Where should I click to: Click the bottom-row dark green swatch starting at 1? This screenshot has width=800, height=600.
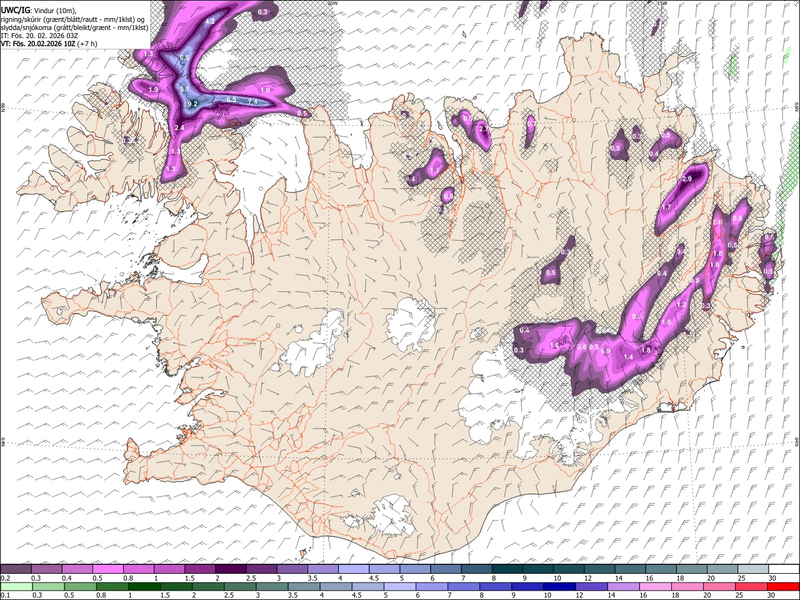click(x=144, y=586)
